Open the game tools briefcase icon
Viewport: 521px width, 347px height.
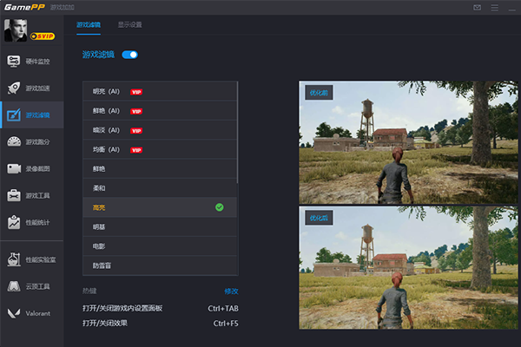(14, 195)
